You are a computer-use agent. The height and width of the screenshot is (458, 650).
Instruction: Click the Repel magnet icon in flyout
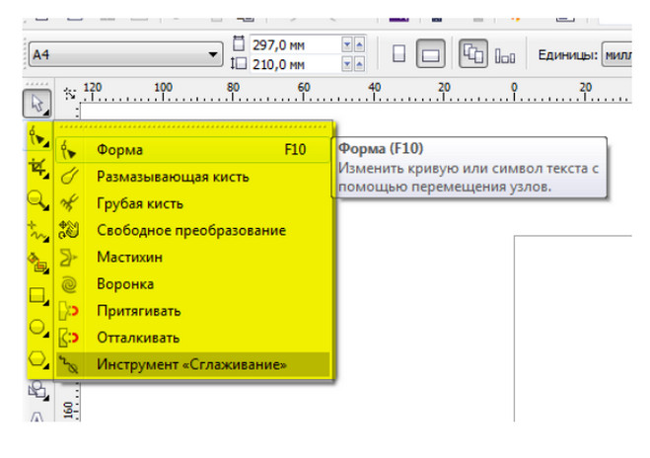tap(69, 338)
